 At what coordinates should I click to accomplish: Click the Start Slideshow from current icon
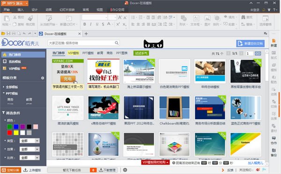pos(49,18)
